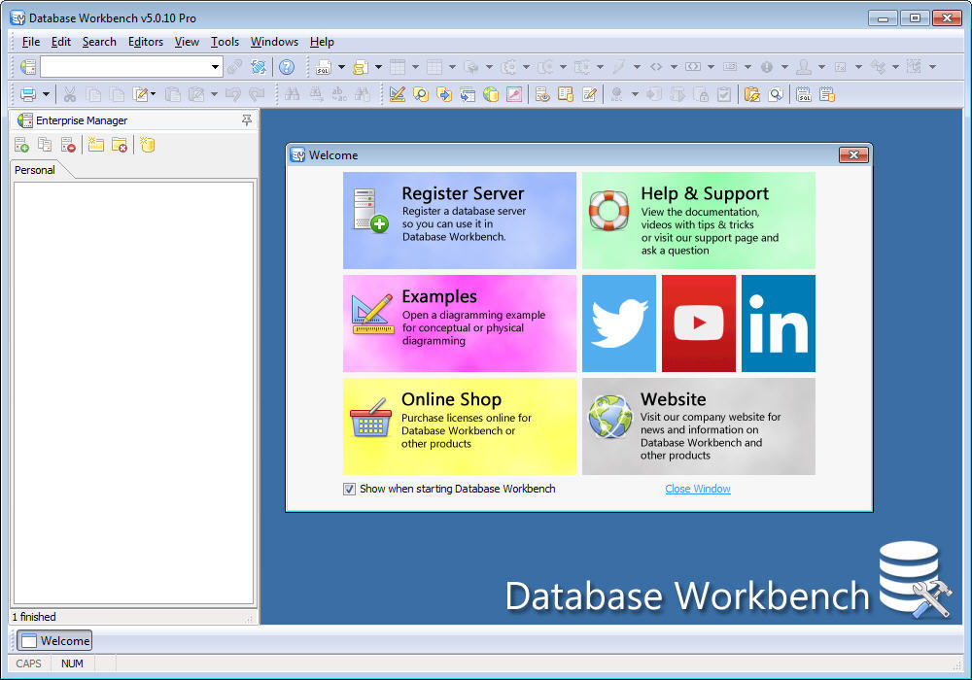Click the unregister server icon with red minus
This screenshot has height=680, width=972.
click(68, 145)
